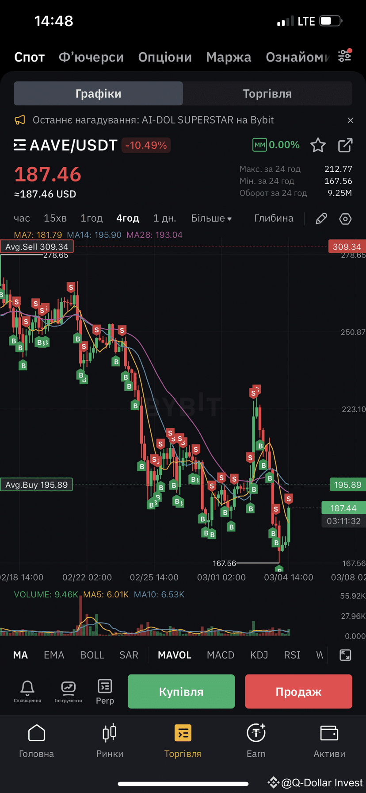Switch to Спот section
The image size is (366, 793).
point(30,57)
